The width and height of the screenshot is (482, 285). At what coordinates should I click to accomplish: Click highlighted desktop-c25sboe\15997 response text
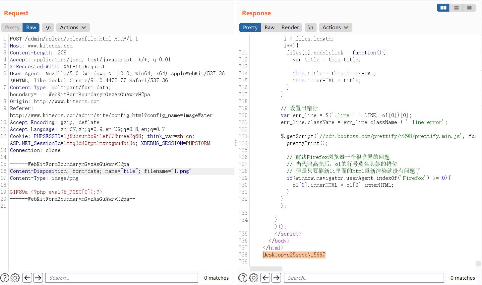coord(294,254)
